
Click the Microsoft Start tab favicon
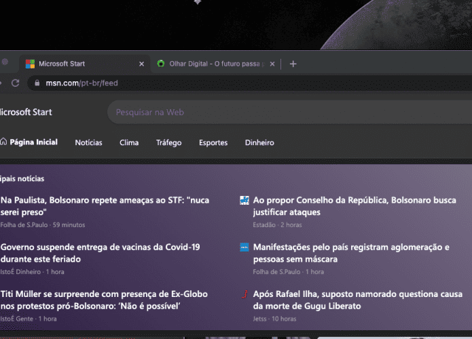pyautogui.click(x=30, y=64)
